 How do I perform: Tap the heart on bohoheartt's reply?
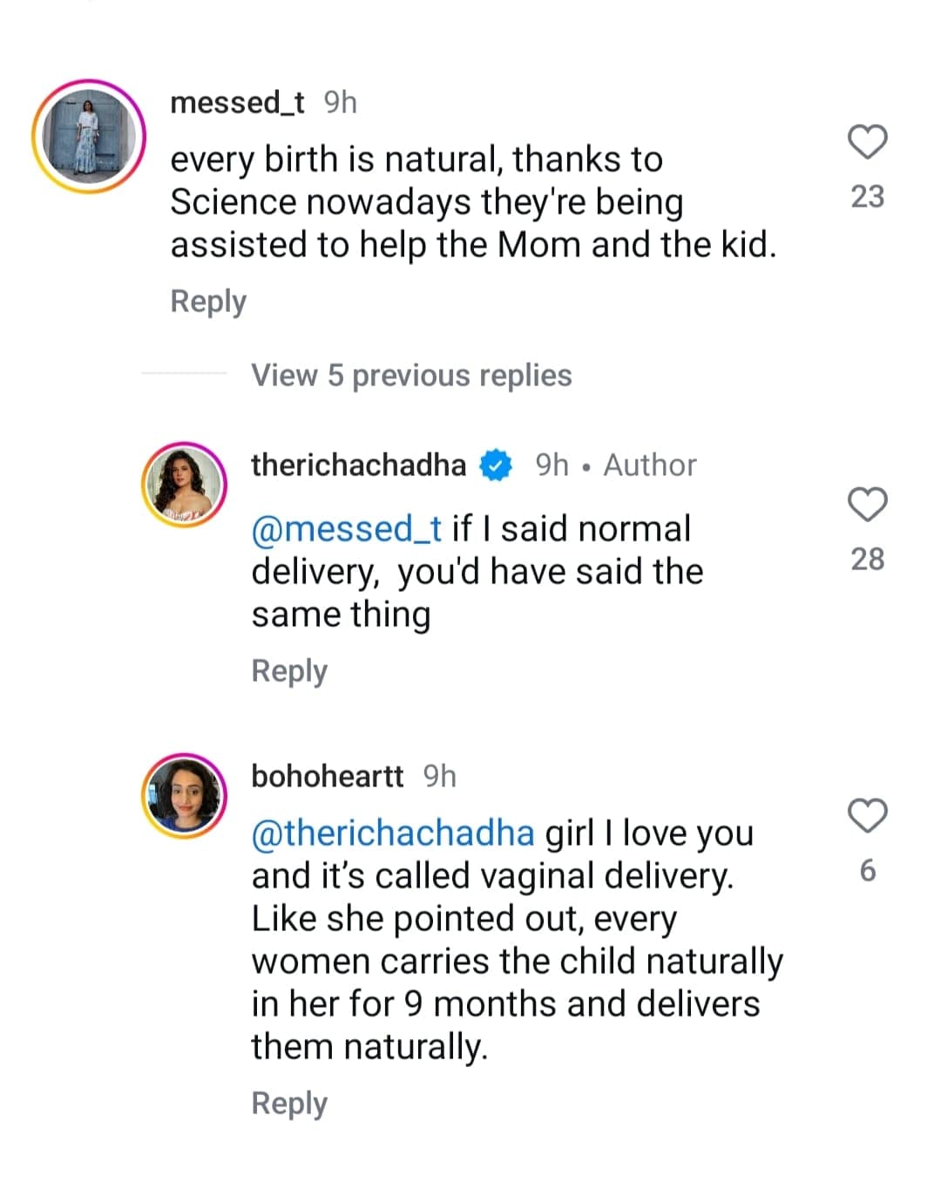[x=867, y=816]
